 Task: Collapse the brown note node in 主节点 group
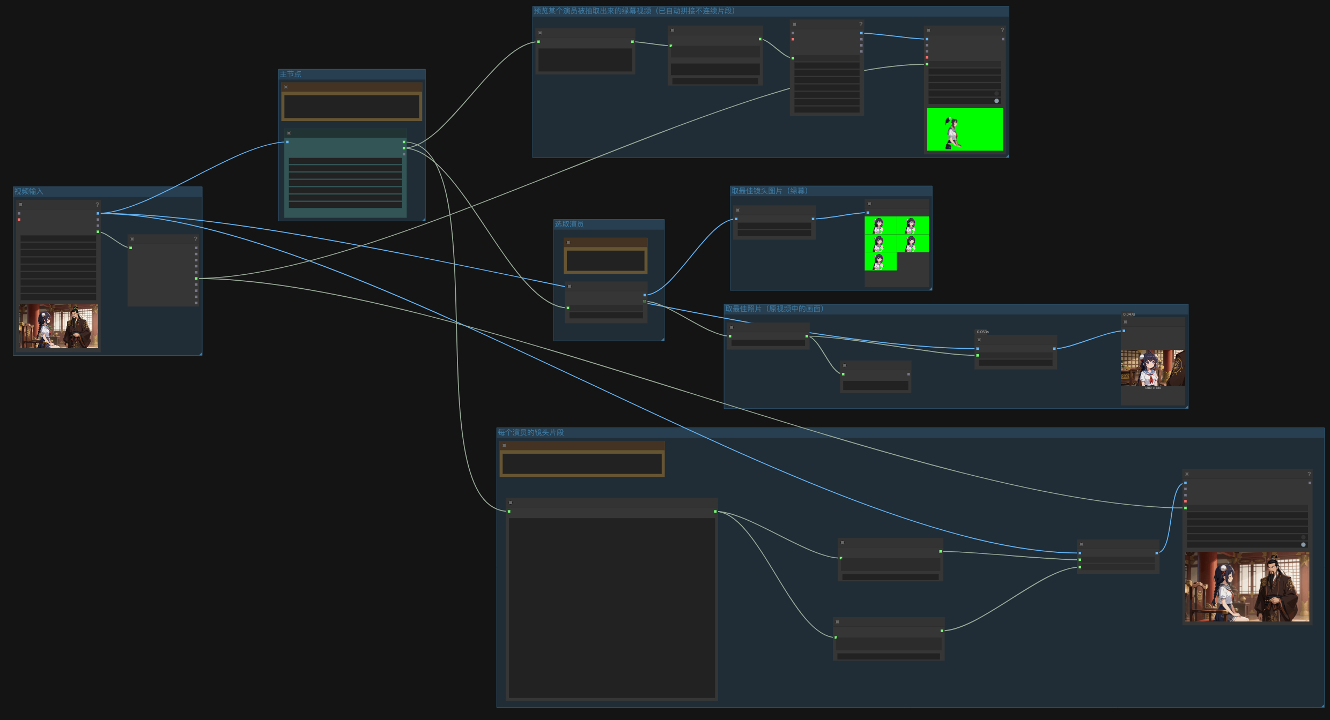(x=286, y=87)
